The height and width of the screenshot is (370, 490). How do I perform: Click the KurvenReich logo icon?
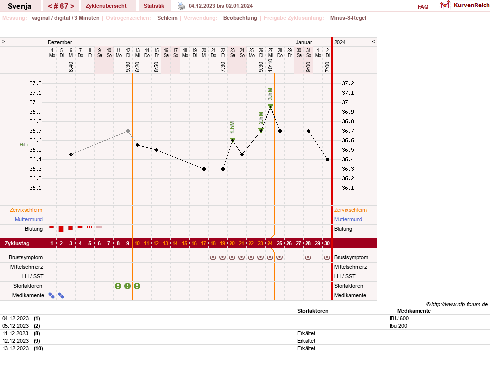[445, 5]
